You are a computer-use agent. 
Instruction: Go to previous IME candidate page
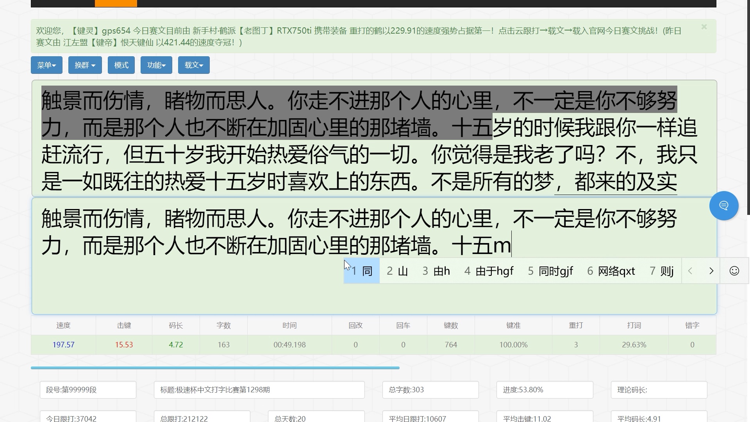point(690,271)
